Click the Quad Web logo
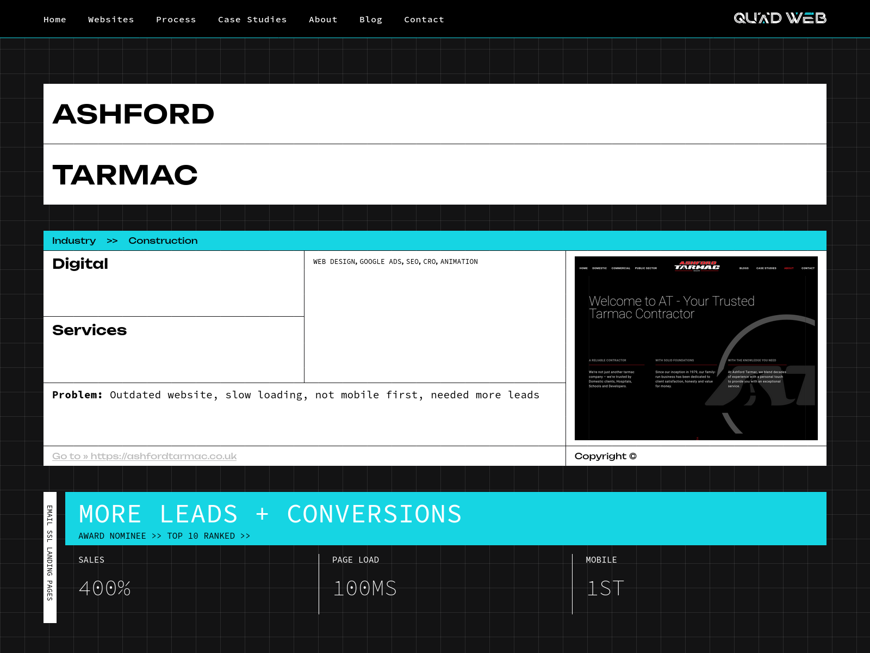The height and width of the screenshot is (653, 870). pos(780,19)
